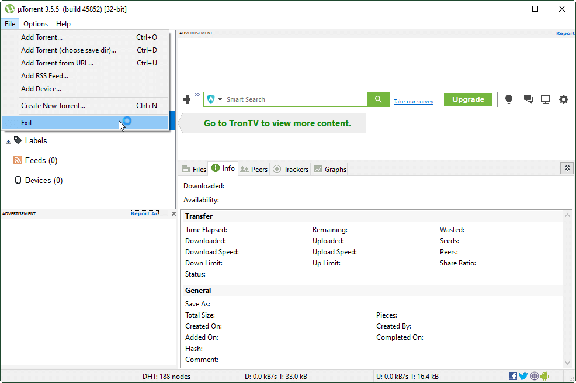The height and width of the screenshot is (383, 576).
Task: Click the download speed status entry
Action: click(x=276, y=377)
